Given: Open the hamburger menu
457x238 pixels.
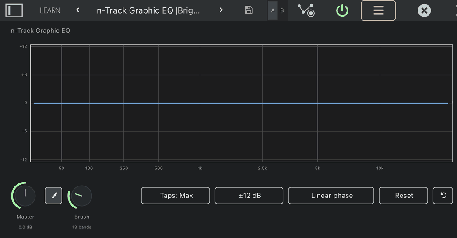Looking at the screenshot, I should tap(378, 10).
